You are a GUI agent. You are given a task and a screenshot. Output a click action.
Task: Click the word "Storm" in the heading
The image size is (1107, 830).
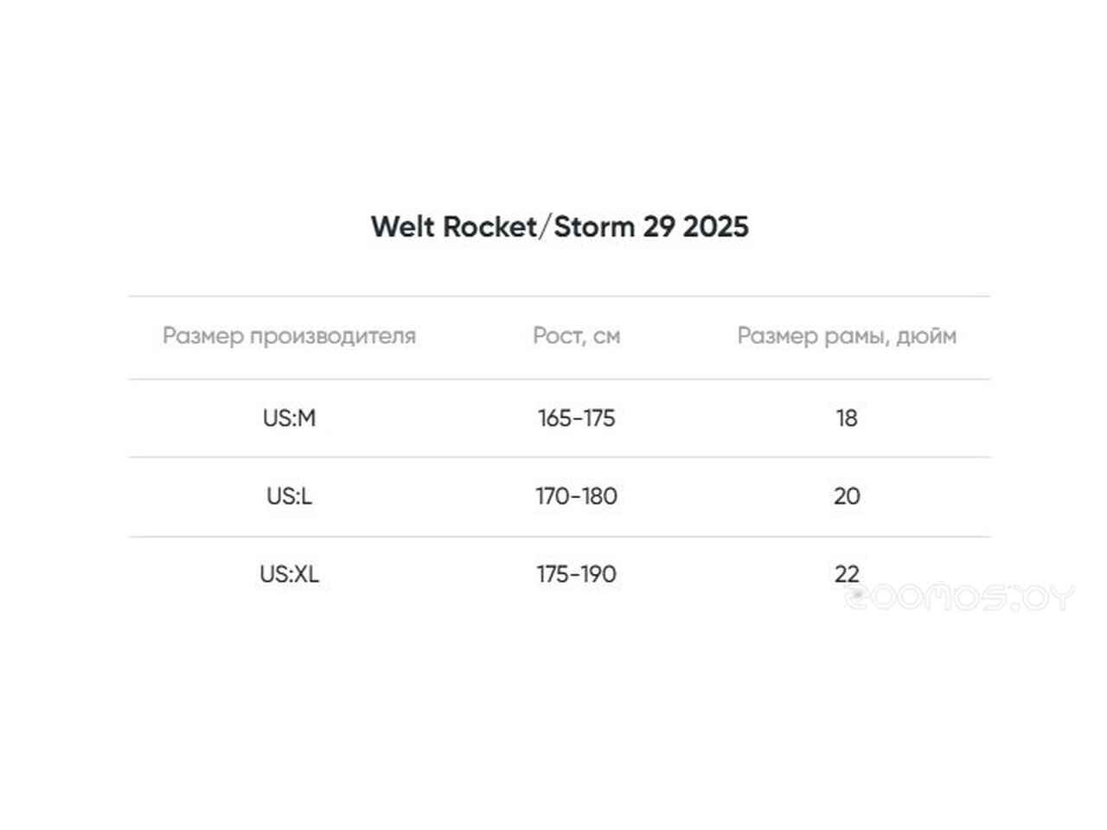[x=594, y=227]
